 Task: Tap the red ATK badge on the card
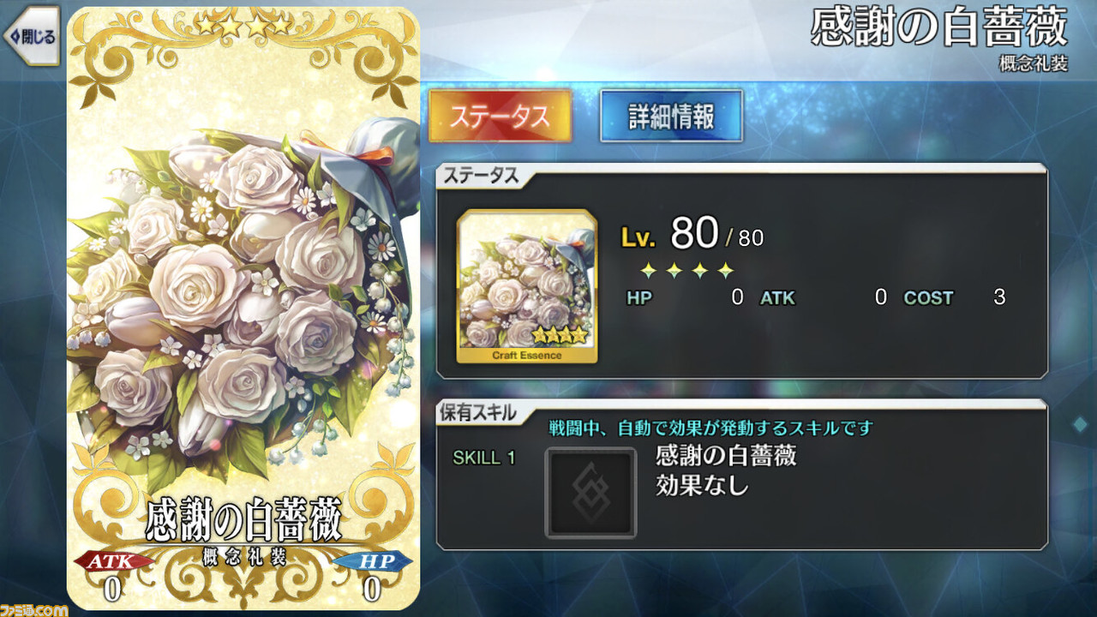click(114, 561)
